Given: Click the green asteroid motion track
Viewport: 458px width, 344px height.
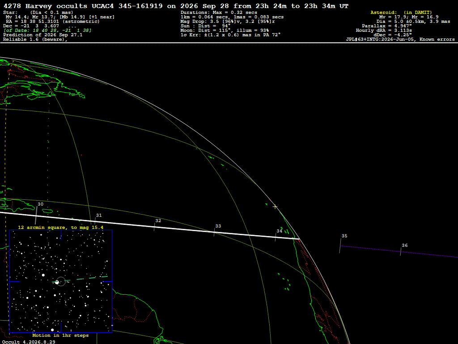Looking at the screenshot, I should click(x=81, y=279).
